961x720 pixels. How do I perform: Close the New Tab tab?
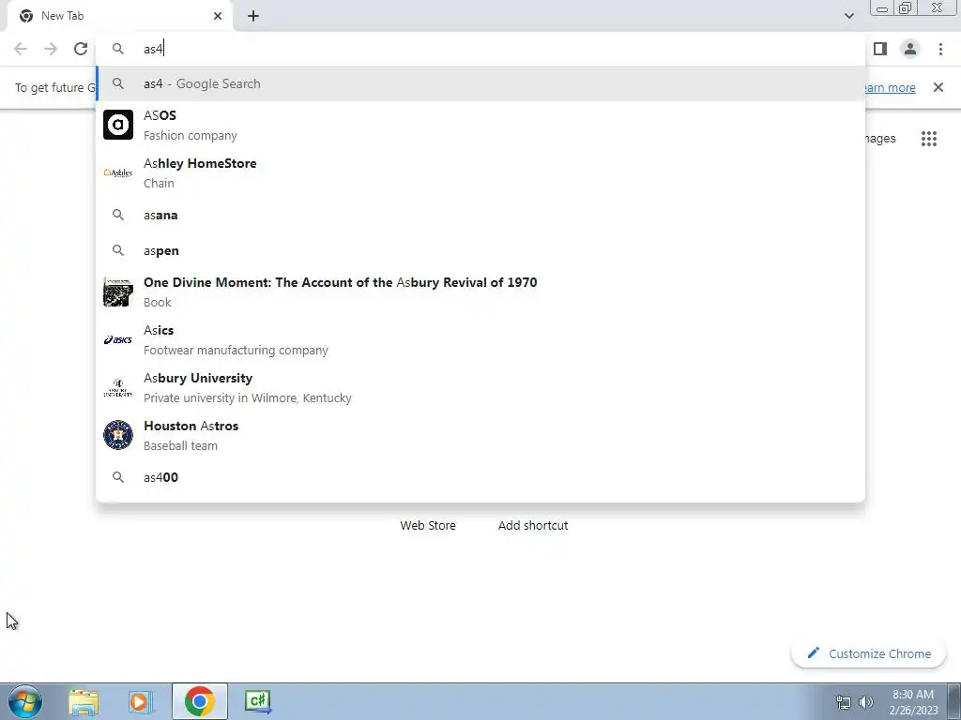pyautogui.click(x=218, y=16)
